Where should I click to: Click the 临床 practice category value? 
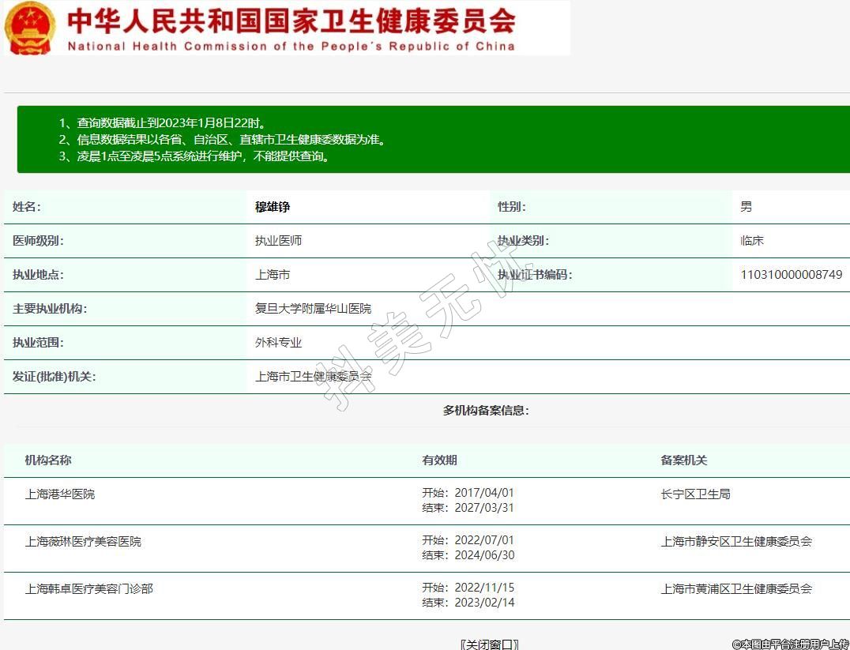coord(752,241)
